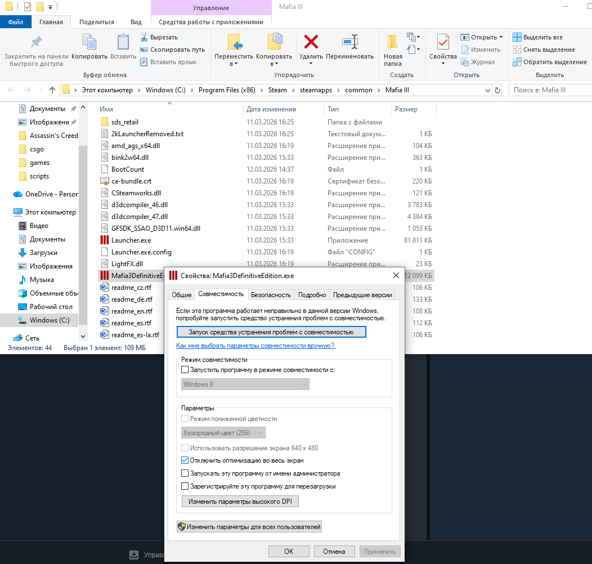Click the Paste clipboard icon
This screenshot has height=564, width=592.
click(x=123, y=42)
